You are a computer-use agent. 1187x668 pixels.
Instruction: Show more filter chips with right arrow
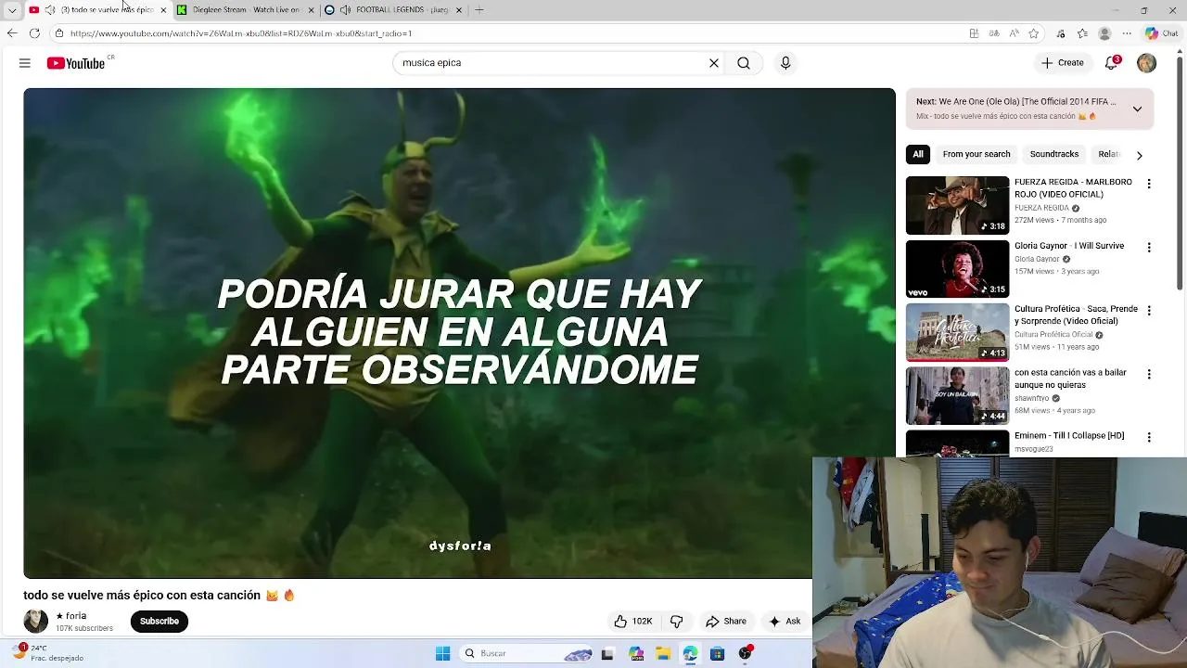click(x=1139, y=155)
